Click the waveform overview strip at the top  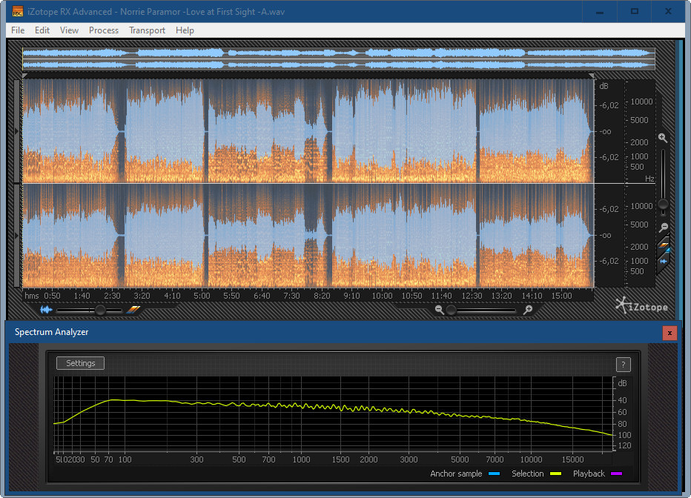tap(338, 59)
